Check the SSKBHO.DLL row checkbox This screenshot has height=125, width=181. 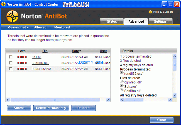[x=11, y=63]
